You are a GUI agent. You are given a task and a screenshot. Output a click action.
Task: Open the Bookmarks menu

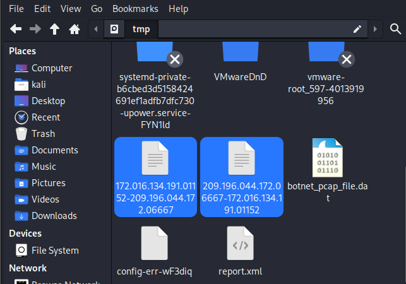[135, 9]
